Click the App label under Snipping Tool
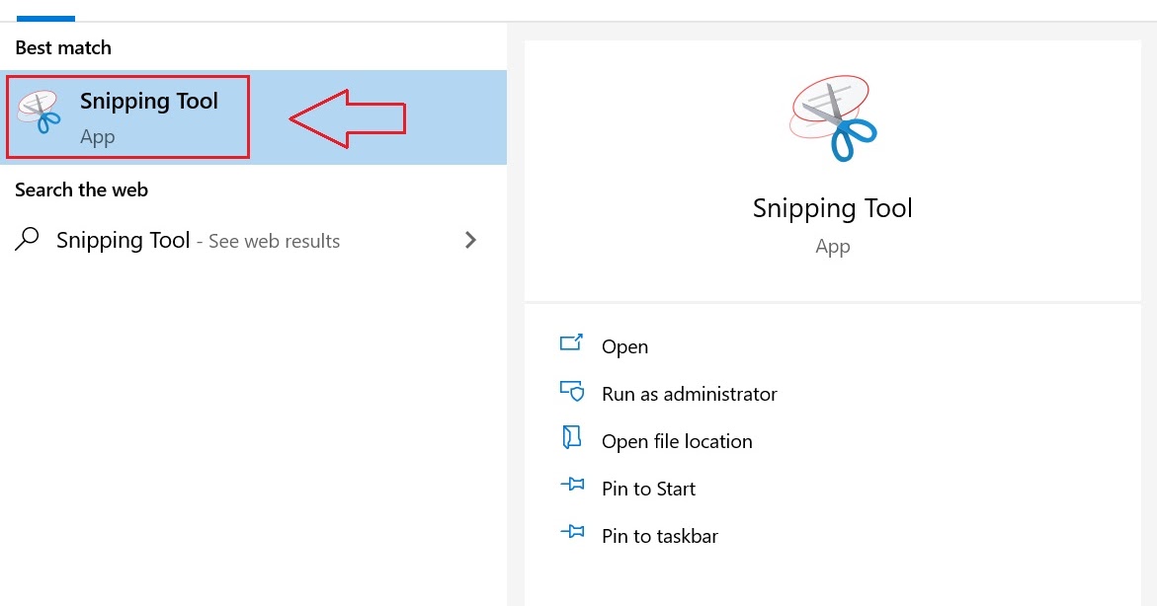Screen dimensions: 1157x606 point(97,136)
